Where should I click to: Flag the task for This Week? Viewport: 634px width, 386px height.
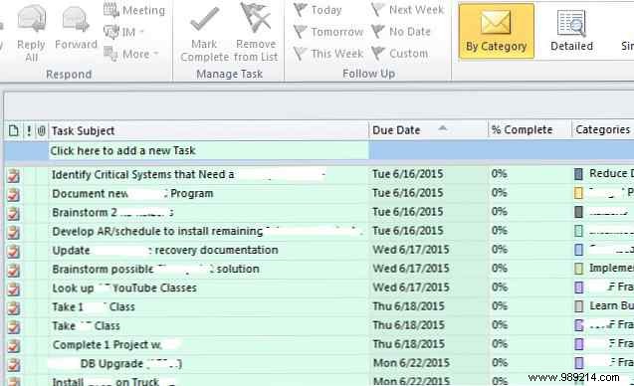(x=328, y=54)
